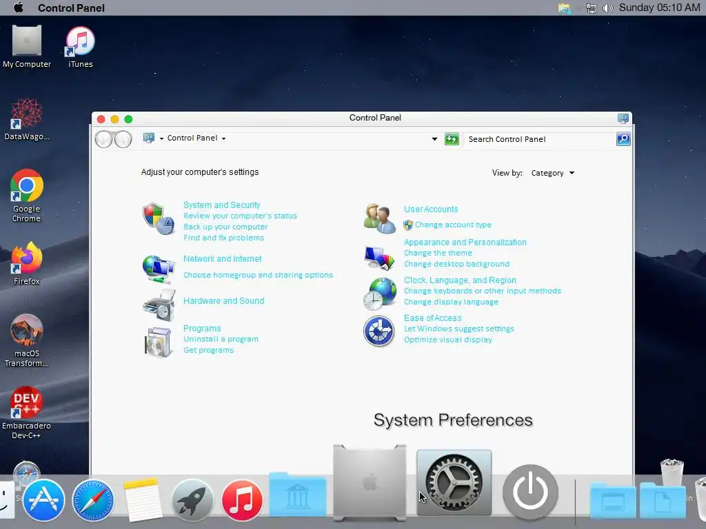
Task: Click the top-right help icon in the title bar
Action: (x=623, y=118)
